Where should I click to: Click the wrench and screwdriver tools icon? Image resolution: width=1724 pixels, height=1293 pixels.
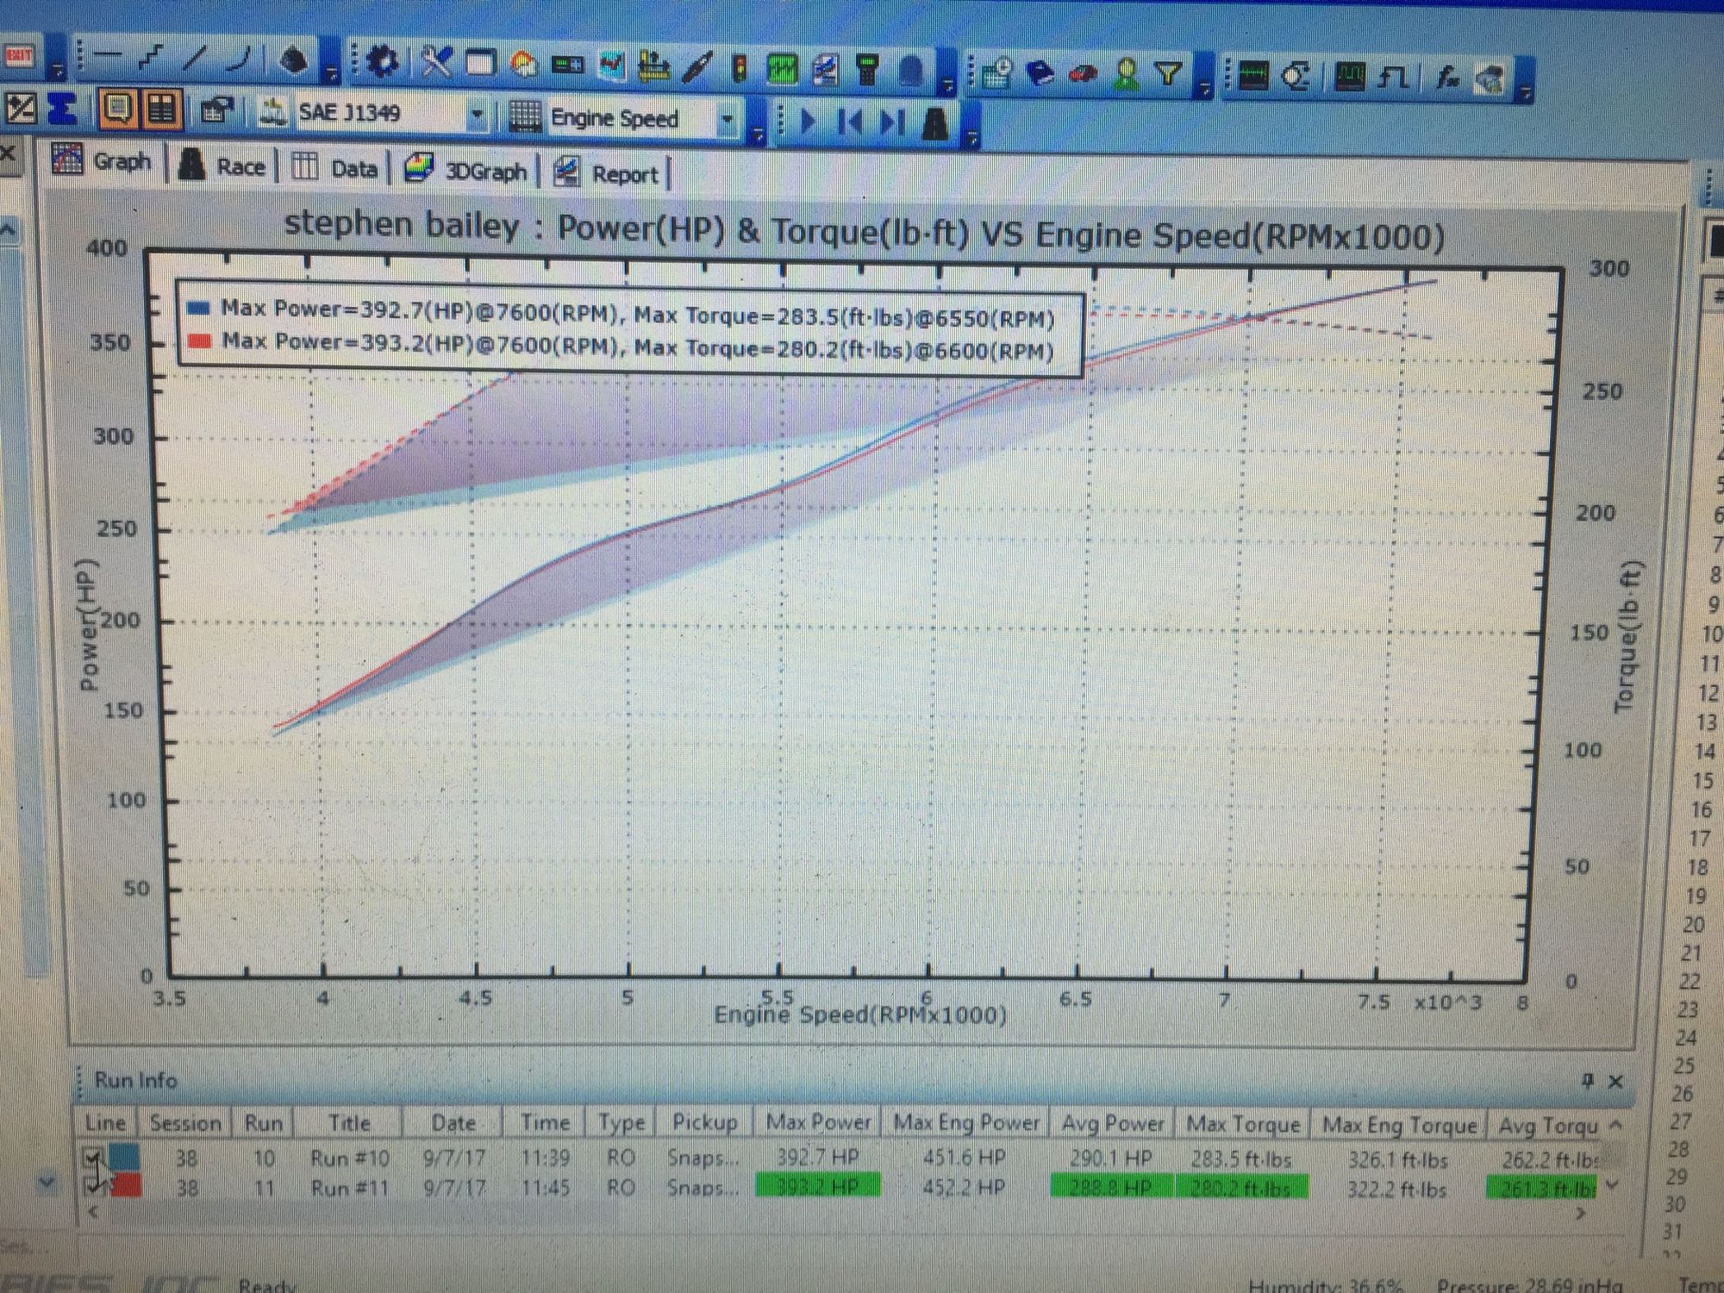[x=437, y=61]
